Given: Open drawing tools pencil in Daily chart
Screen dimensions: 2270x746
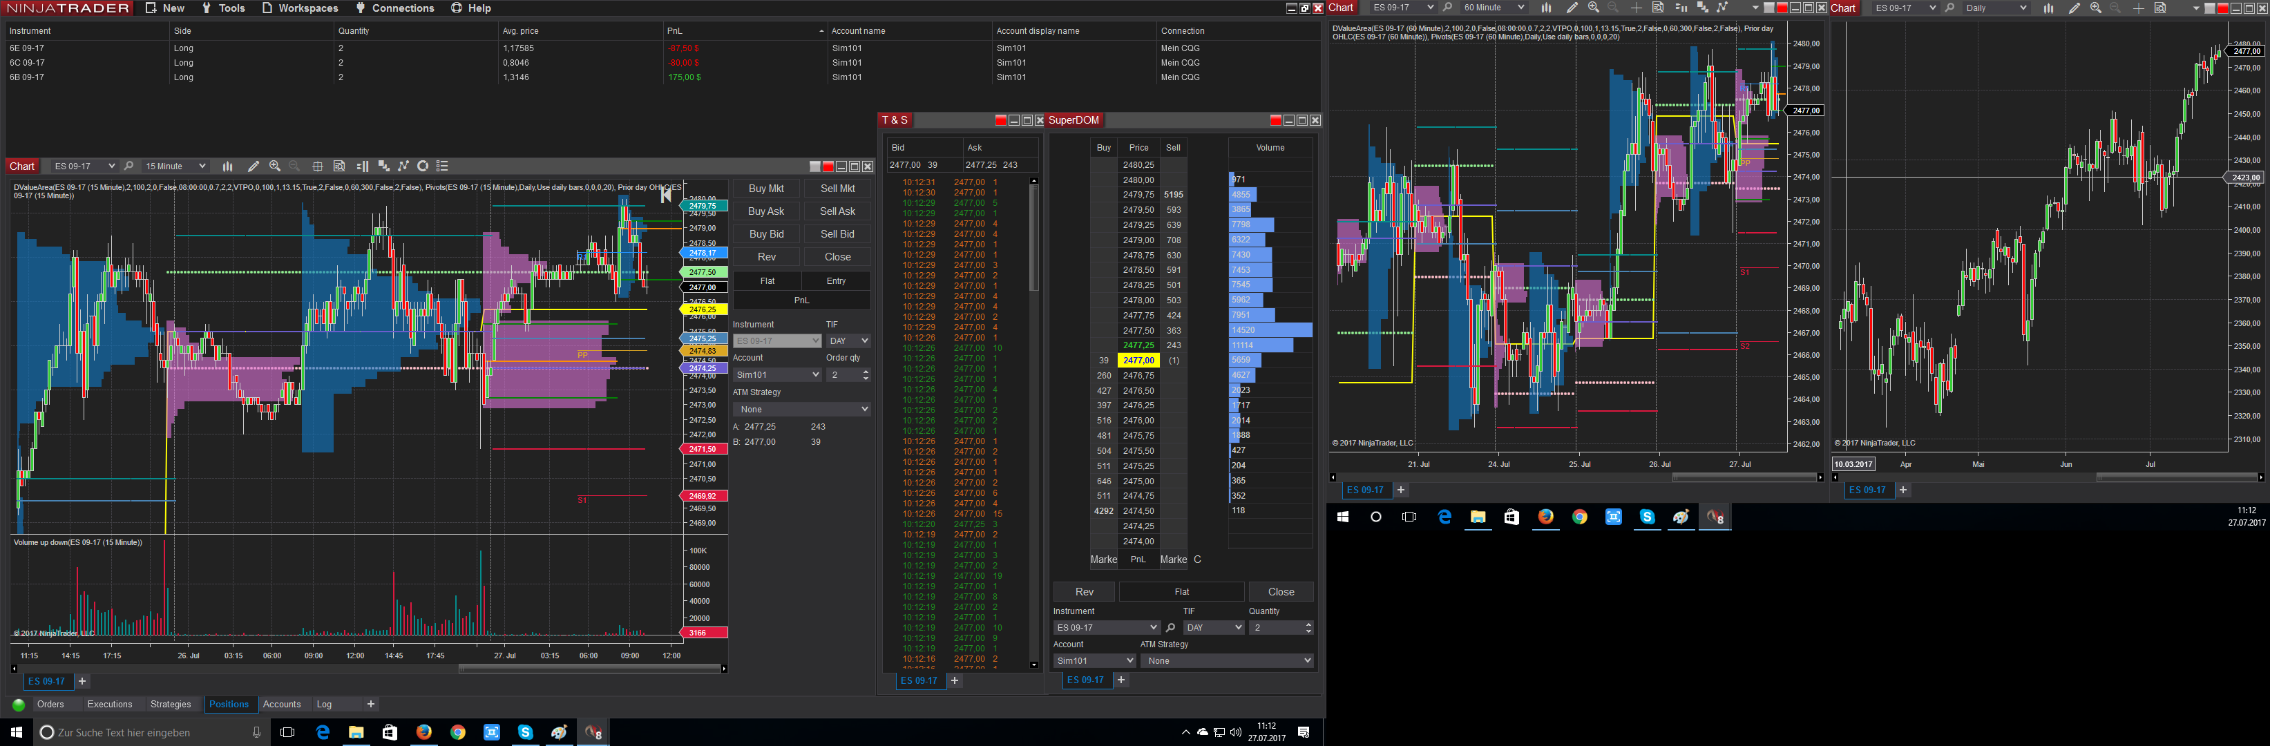Looking at the screenshot, I should (2075, 8).
